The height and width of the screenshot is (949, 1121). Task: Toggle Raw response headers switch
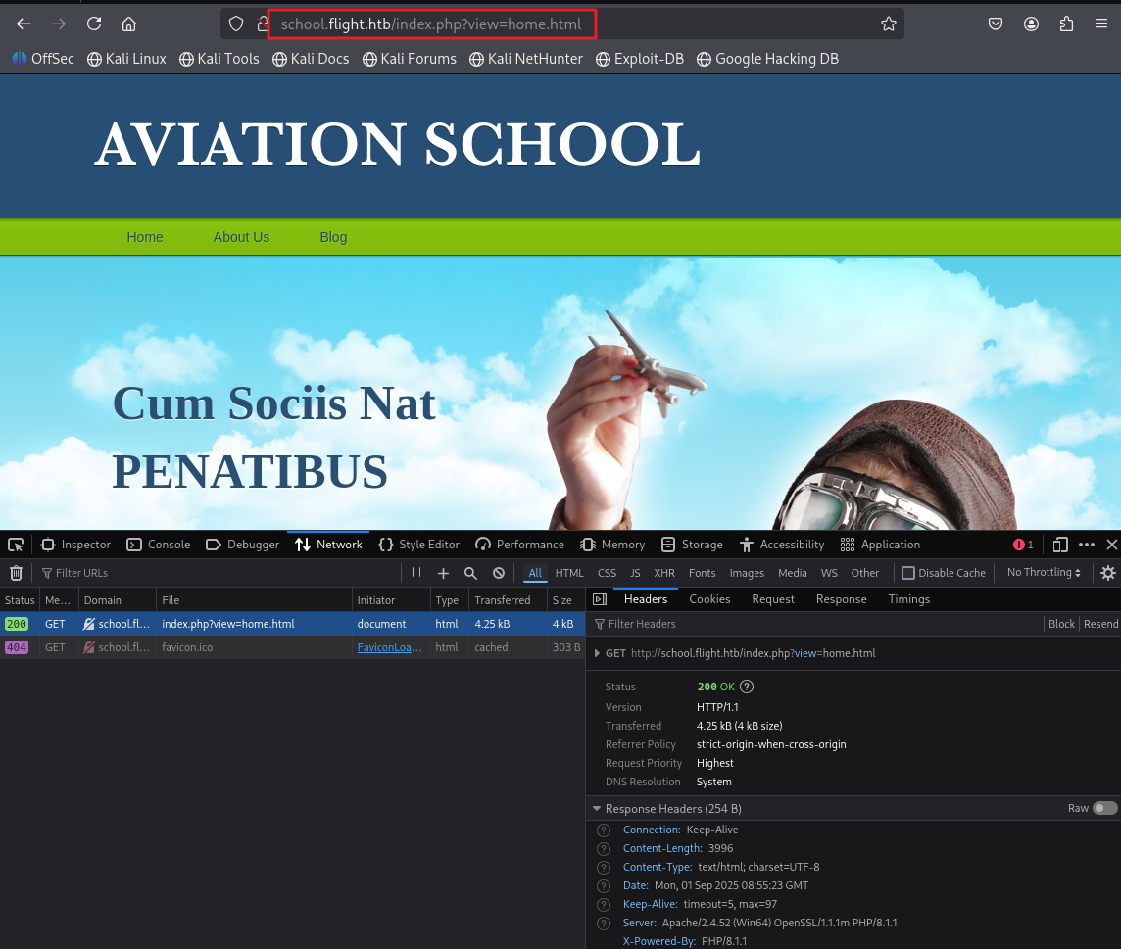1104,808
